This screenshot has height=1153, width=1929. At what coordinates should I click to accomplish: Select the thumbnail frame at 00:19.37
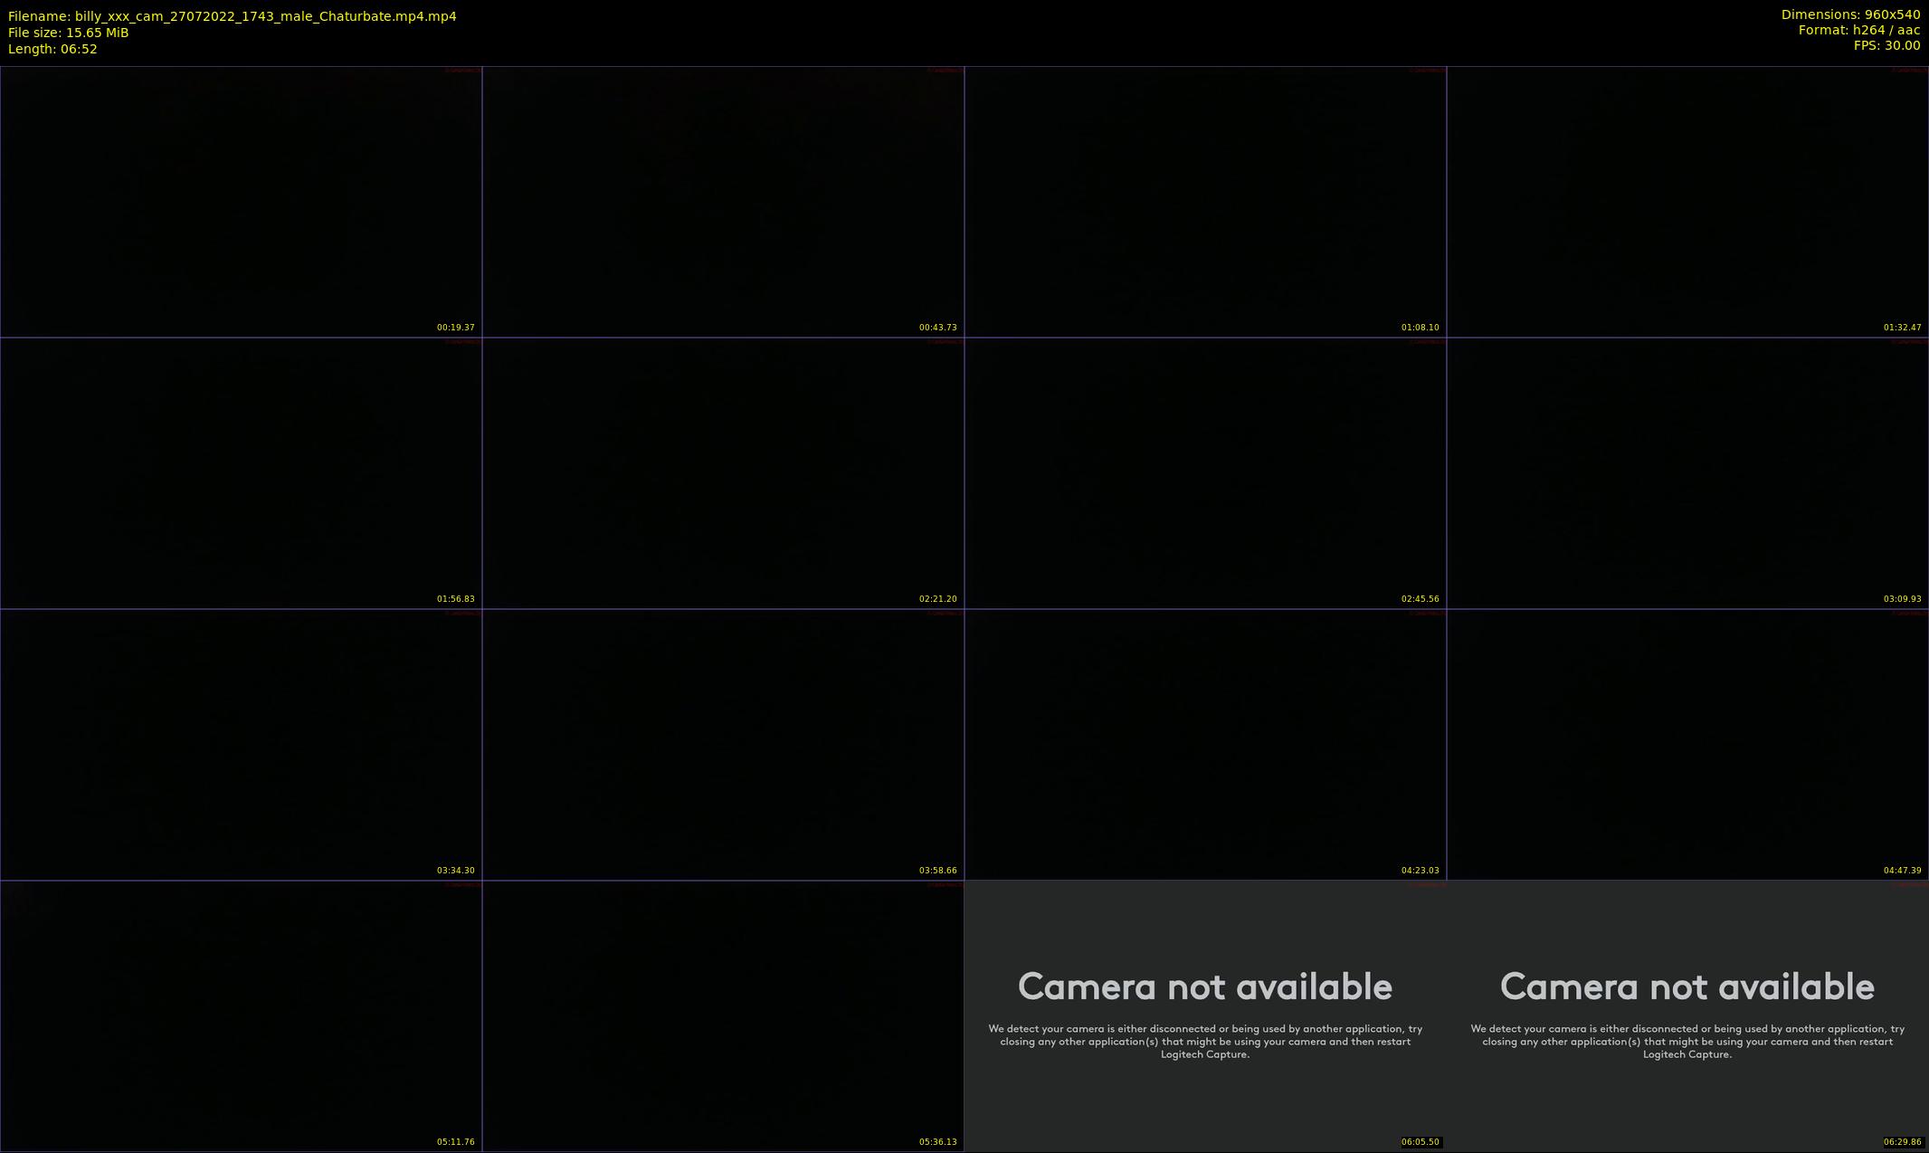pyautogui.click(x=241, y=202)
